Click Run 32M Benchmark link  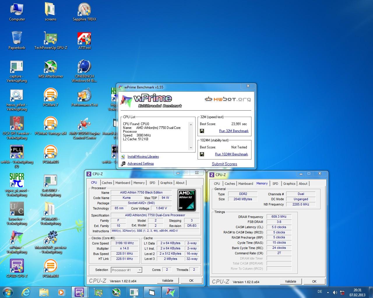[234, 131]
